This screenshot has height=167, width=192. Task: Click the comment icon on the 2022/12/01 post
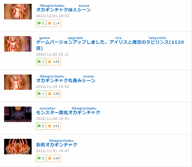coord(39,23)
